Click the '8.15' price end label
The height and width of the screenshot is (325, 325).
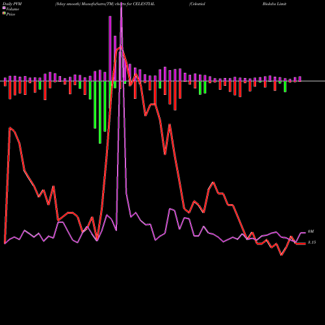[312, 242]
